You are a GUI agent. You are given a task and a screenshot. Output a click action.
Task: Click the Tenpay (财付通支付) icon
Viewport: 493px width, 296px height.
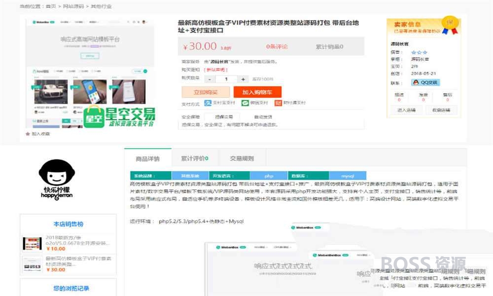(x=278, y=103)
